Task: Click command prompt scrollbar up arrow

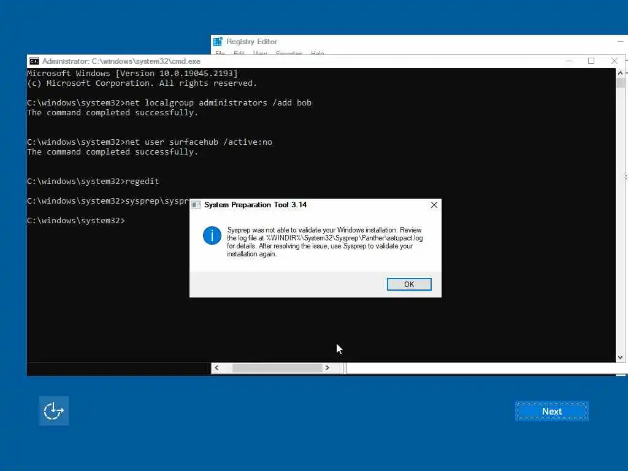Action: tap(621, 73)
